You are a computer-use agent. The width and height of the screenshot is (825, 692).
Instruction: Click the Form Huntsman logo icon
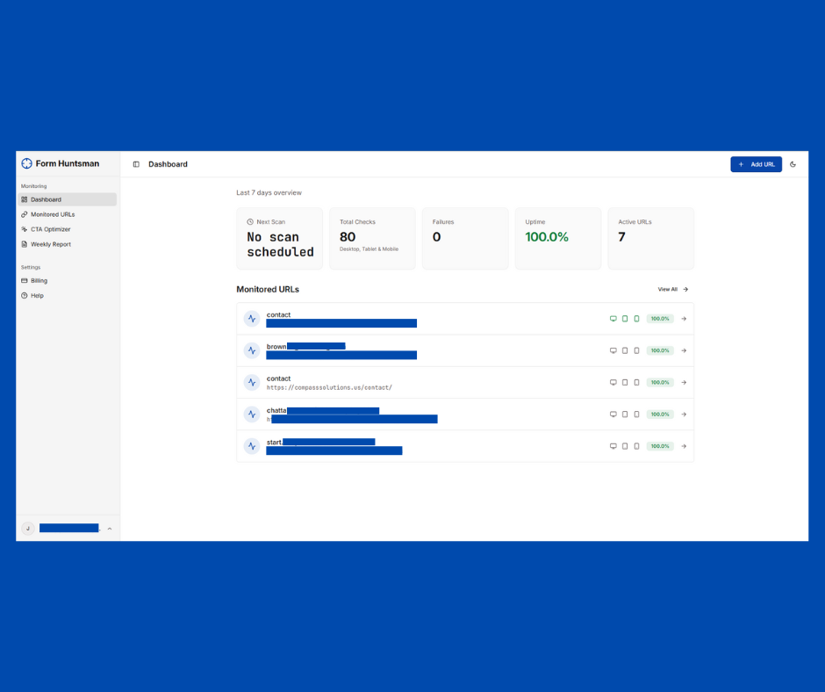point(27,163)
